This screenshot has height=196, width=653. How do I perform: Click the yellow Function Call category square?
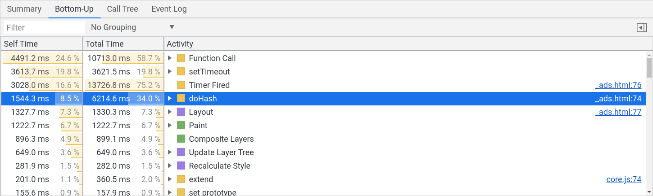181,58
